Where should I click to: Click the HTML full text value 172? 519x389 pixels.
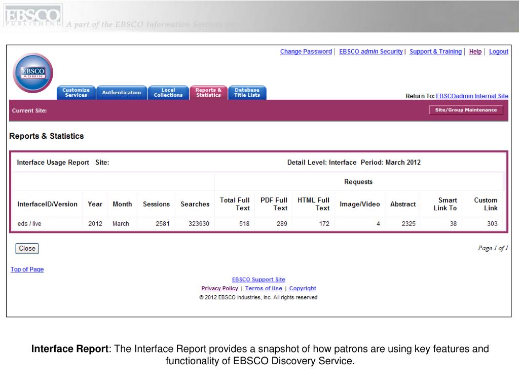[324, 223]
